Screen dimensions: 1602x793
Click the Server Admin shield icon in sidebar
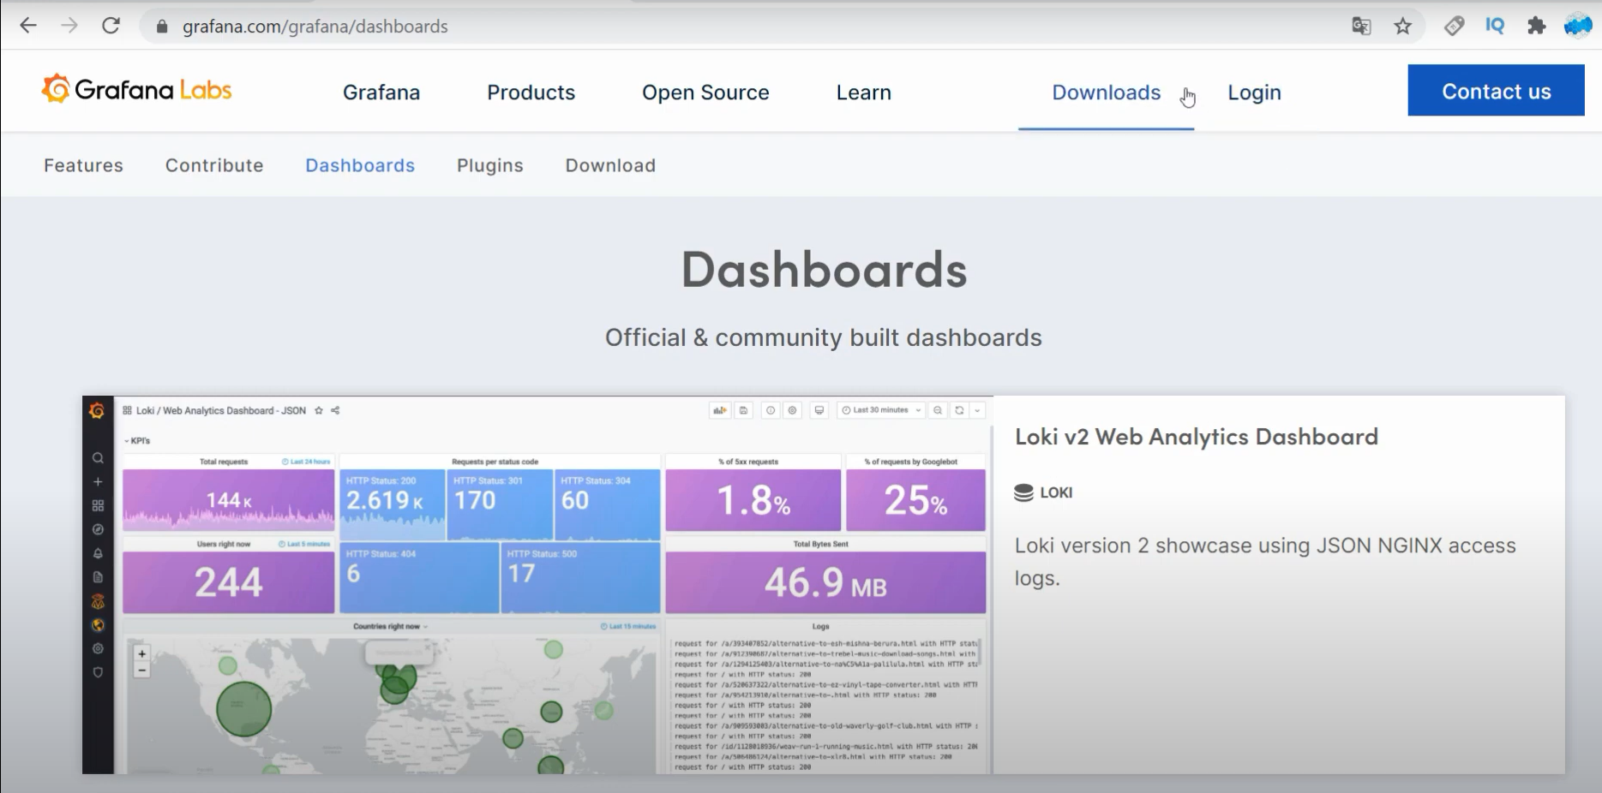[x=98, y=673]
